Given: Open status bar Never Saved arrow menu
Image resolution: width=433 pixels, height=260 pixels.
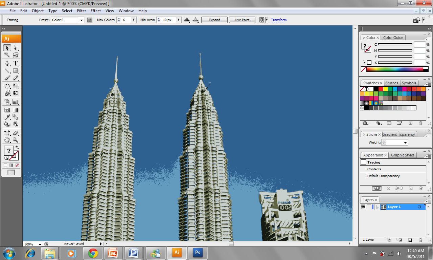Looking at the screenshot, I should 101,244.
